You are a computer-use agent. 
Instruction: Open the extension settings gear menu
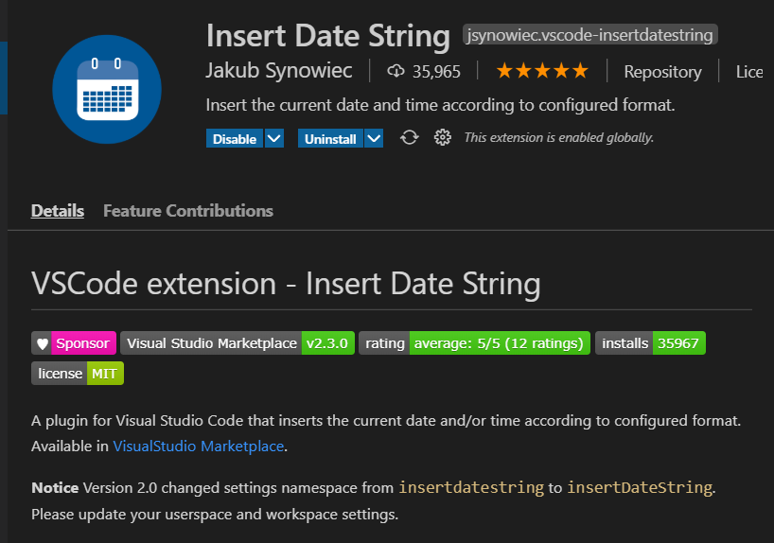click(442, 138)
